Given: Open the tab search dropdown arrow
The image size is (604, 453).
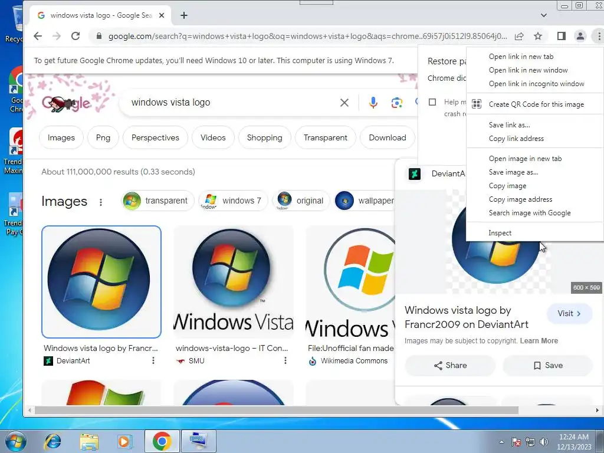Looking at the screenshot, I should point(543,15).
